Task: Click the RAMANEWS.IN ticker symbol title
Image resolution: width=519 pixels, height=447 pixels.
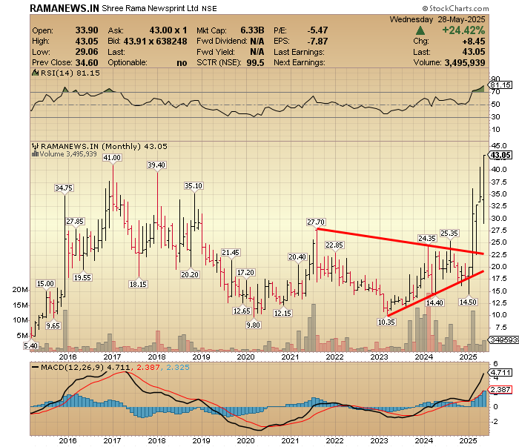Action: [x=65, y=8]
